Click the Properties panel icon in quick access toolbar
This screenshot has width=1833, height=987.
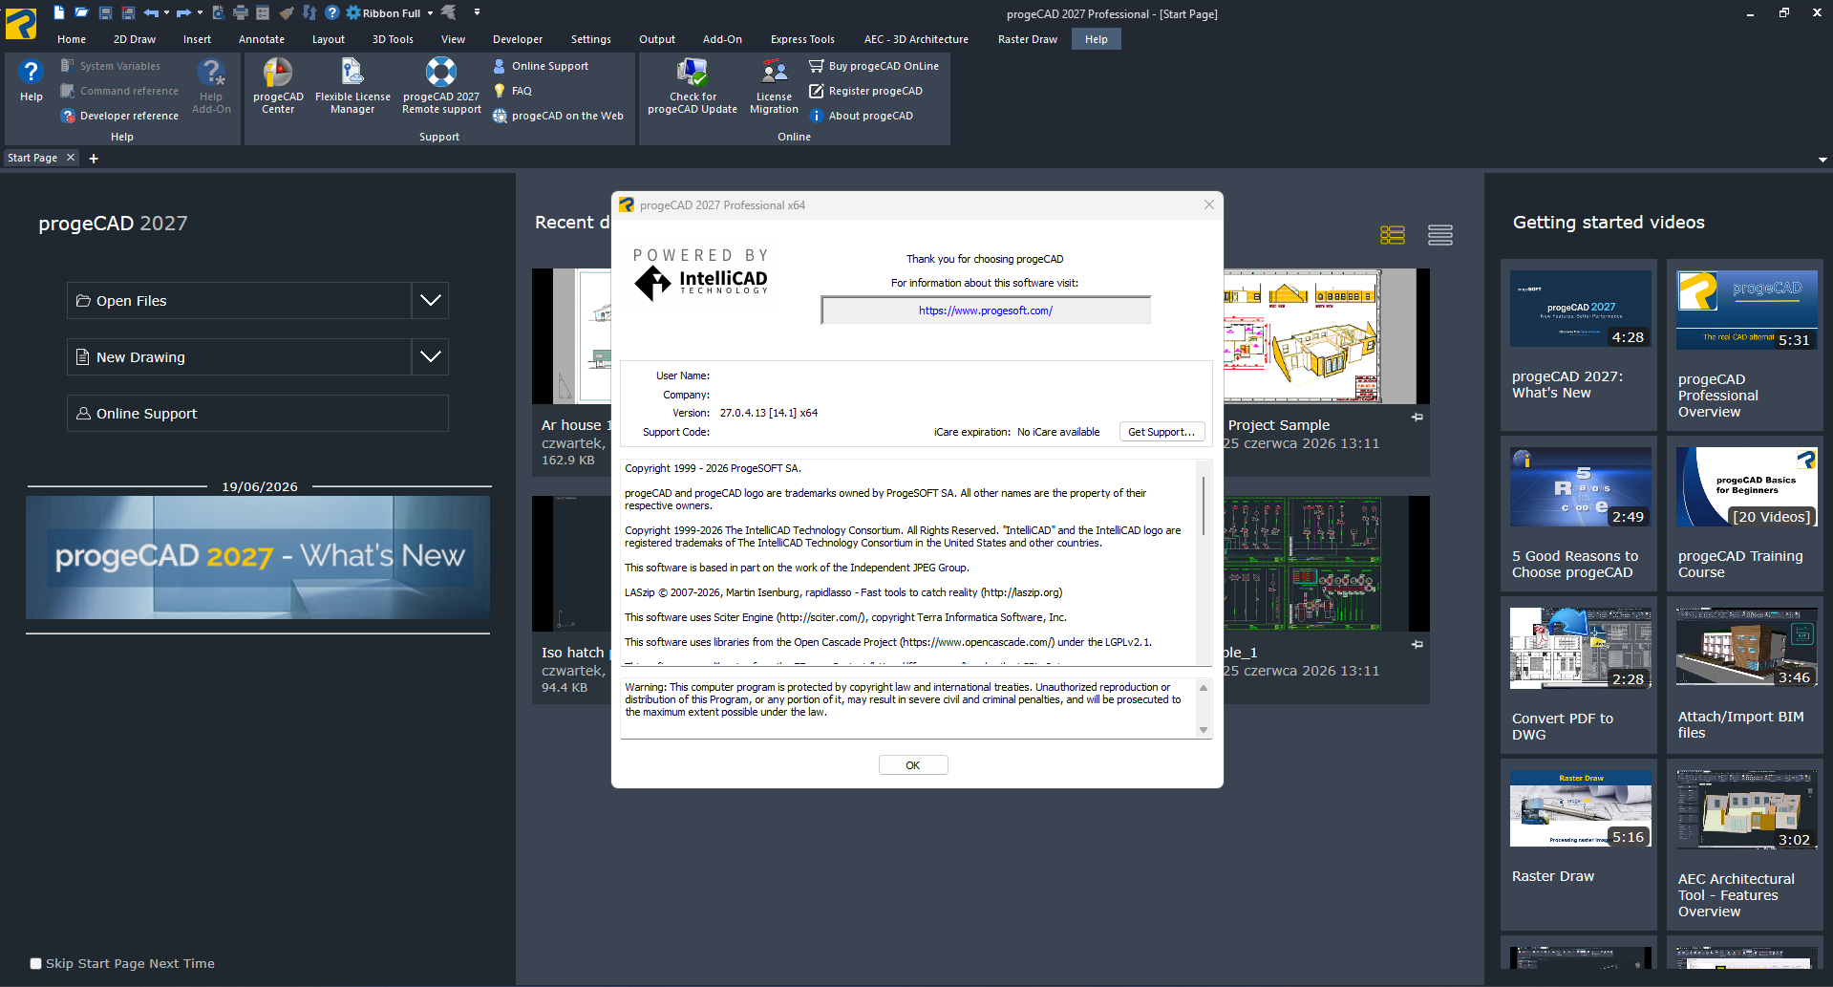pos(263,12)
